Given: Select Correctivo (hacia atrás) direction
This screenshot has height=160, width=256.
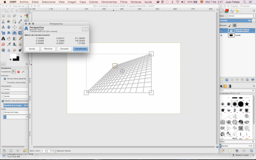Looking at the screenshot, I should 5,82.
